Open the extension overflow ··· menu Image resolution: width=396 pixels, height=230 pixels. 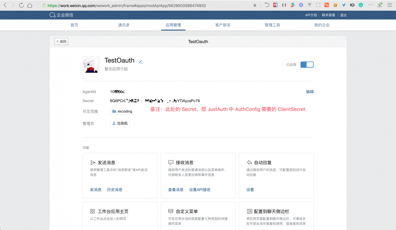(x=370, y=6)
